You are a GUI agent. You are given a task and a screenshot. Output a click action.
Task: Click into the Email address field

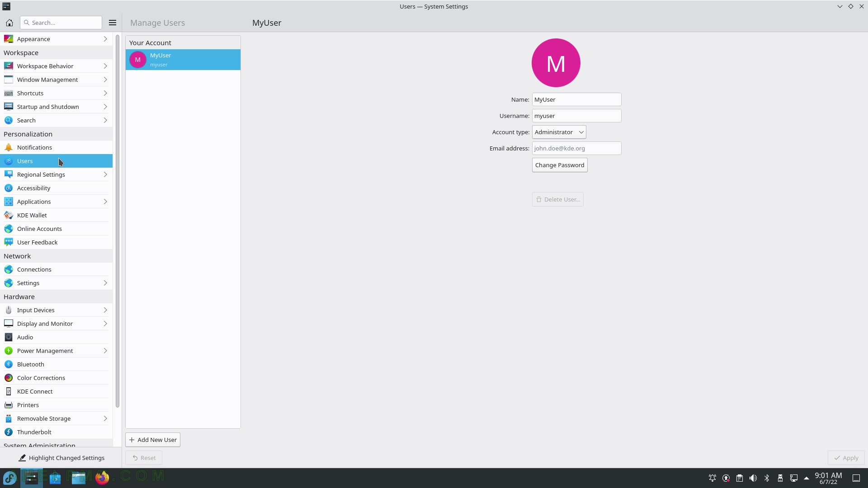tap(576, 148)
